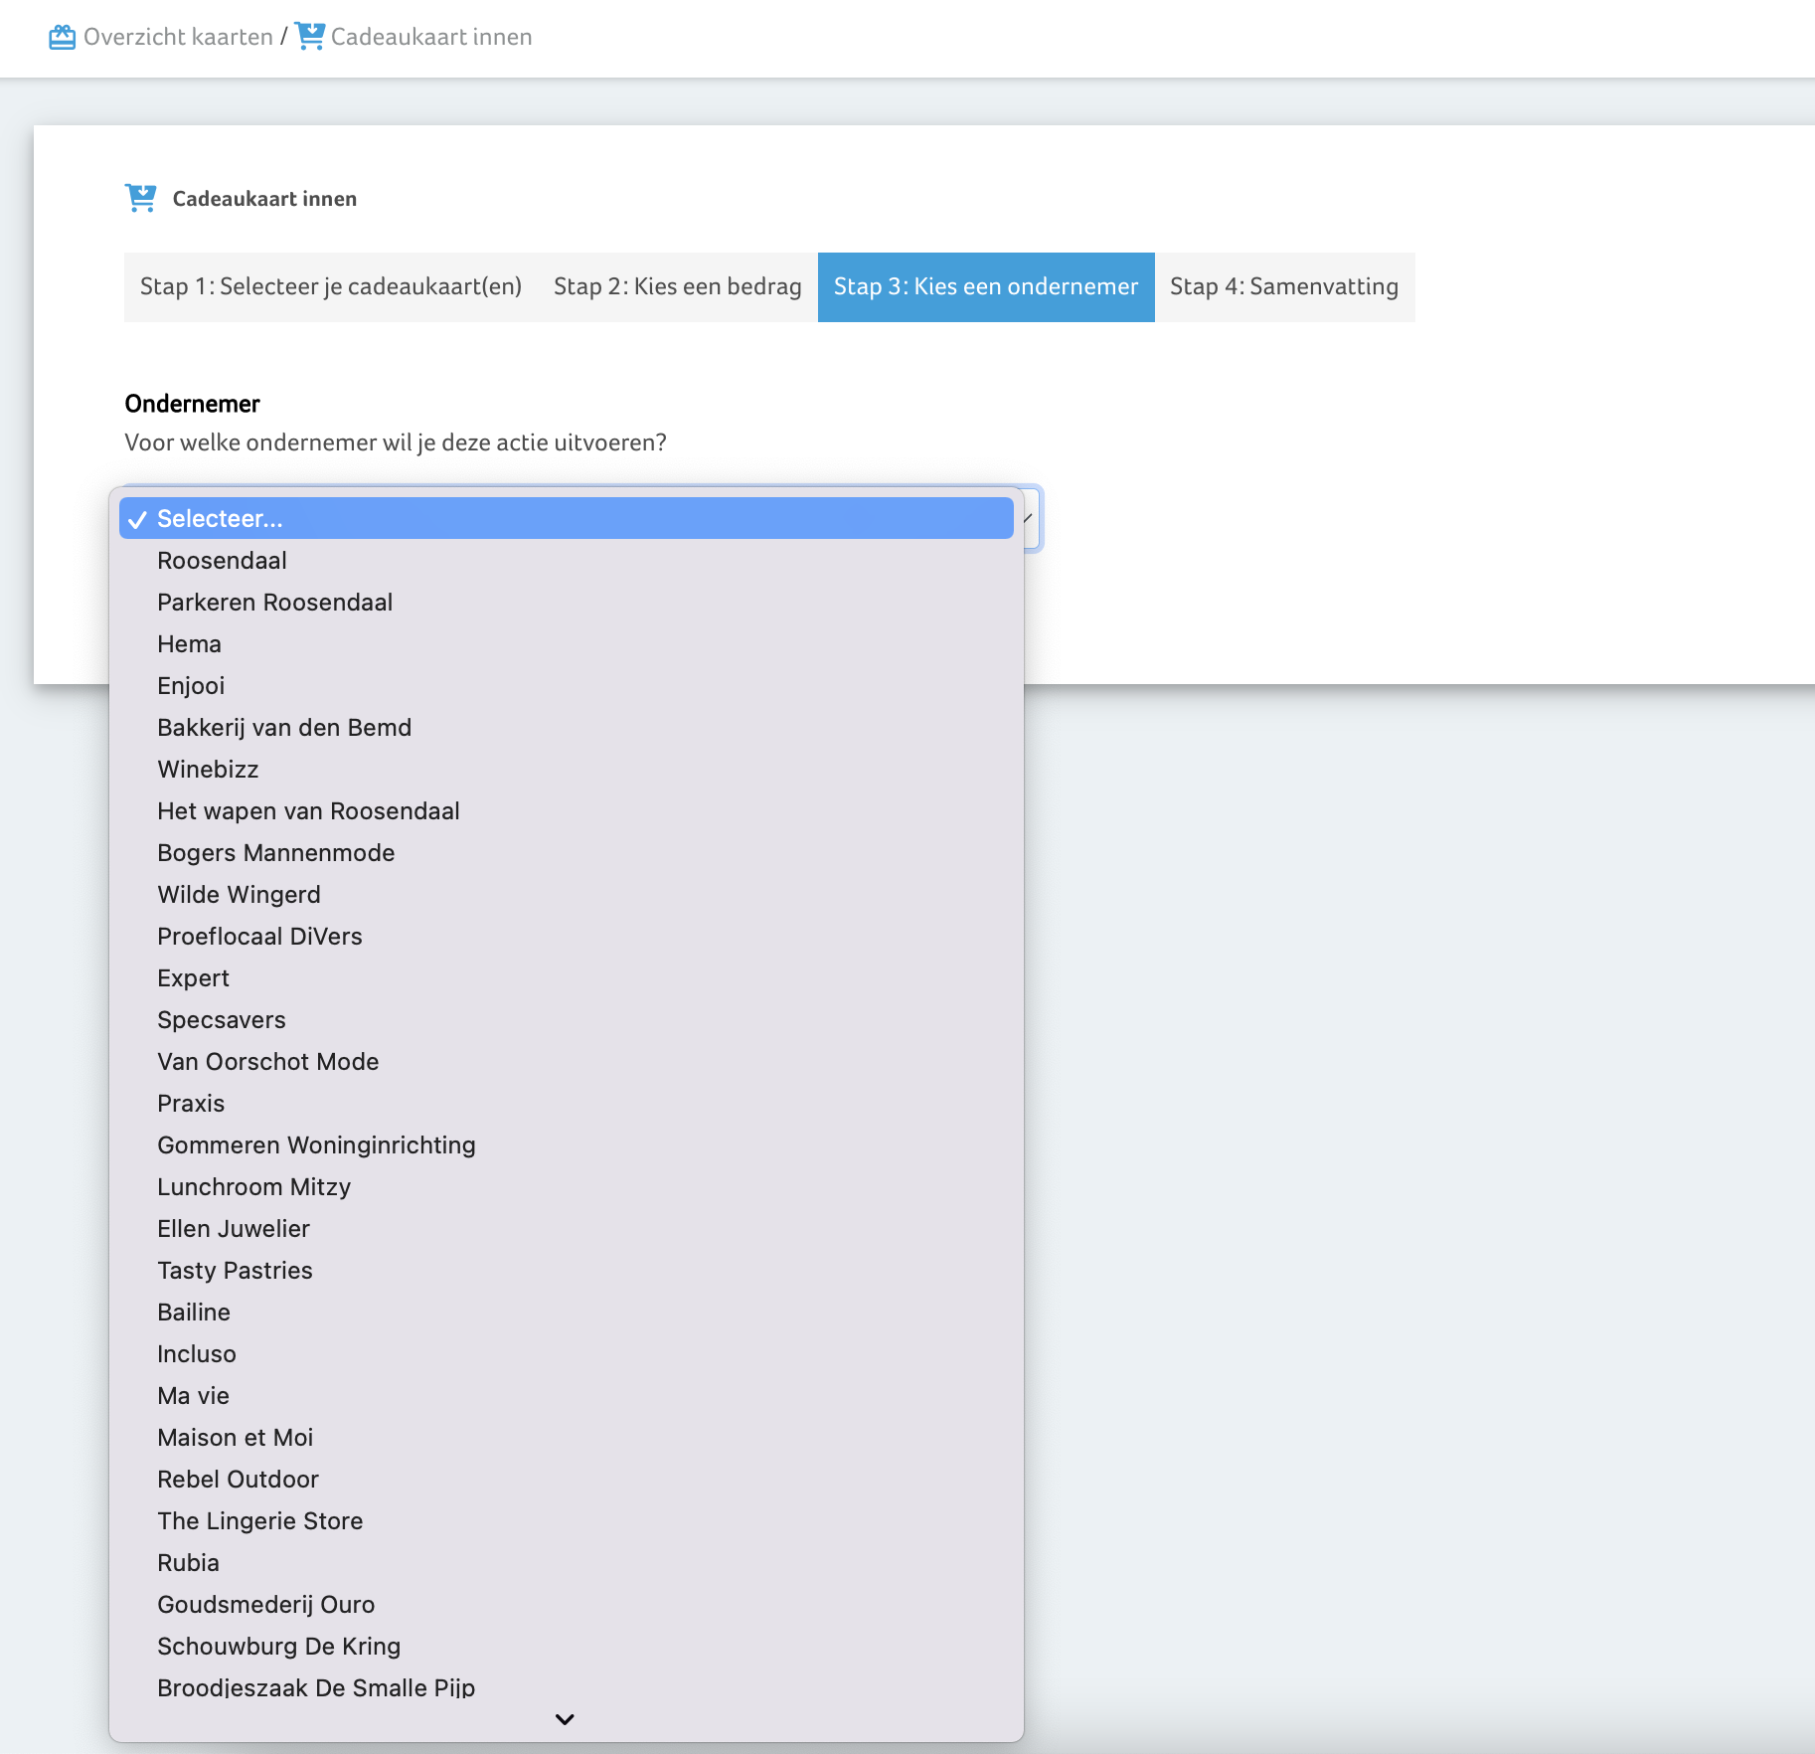Select Stap 3: Kies een ondernemer tab
This screenshot has height=1754, width=1815.
coord(986,286)
